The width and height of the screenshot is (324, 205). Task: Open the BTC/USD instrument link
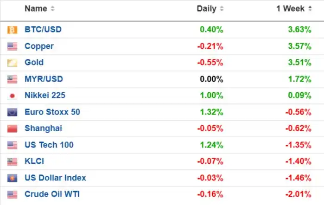(43, 29)
